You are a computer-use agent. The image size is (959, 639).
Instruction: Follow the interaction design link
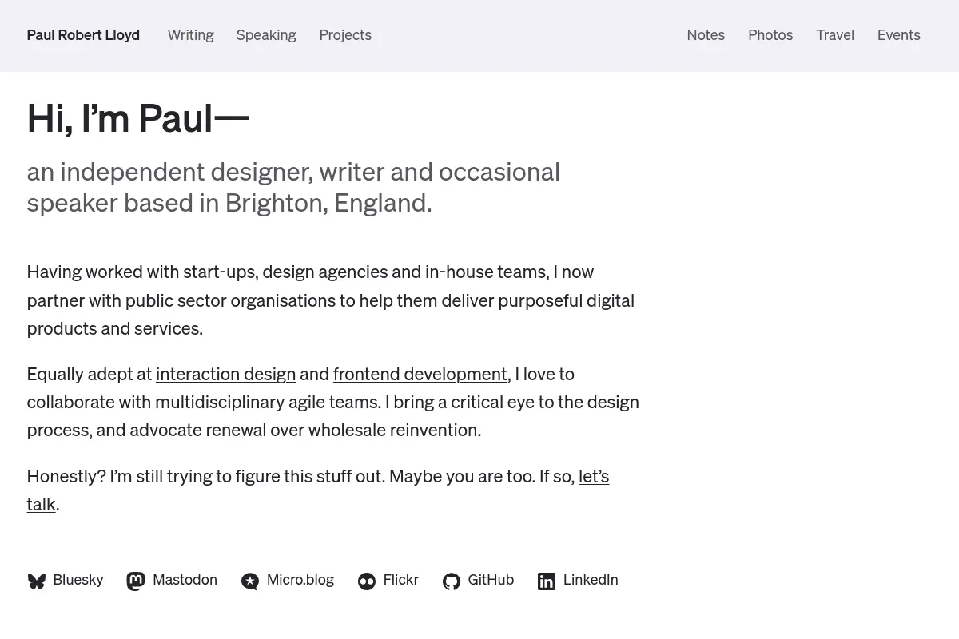pyautogui.click(x=226, y=374)
